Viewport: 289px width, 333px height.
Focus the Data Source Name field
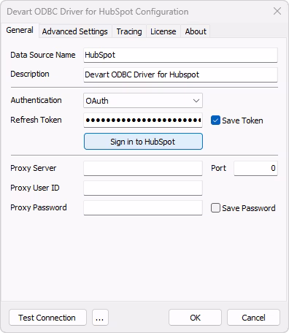coord(180,55)
